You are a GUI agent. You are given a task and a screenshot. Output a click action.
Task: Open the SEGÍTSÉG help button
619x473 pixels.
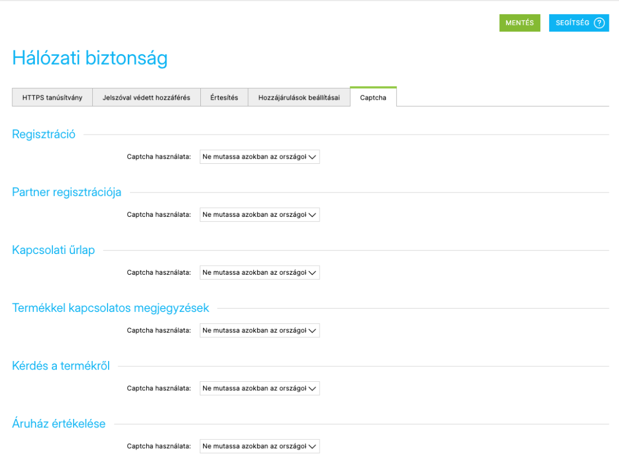(578, 23)
